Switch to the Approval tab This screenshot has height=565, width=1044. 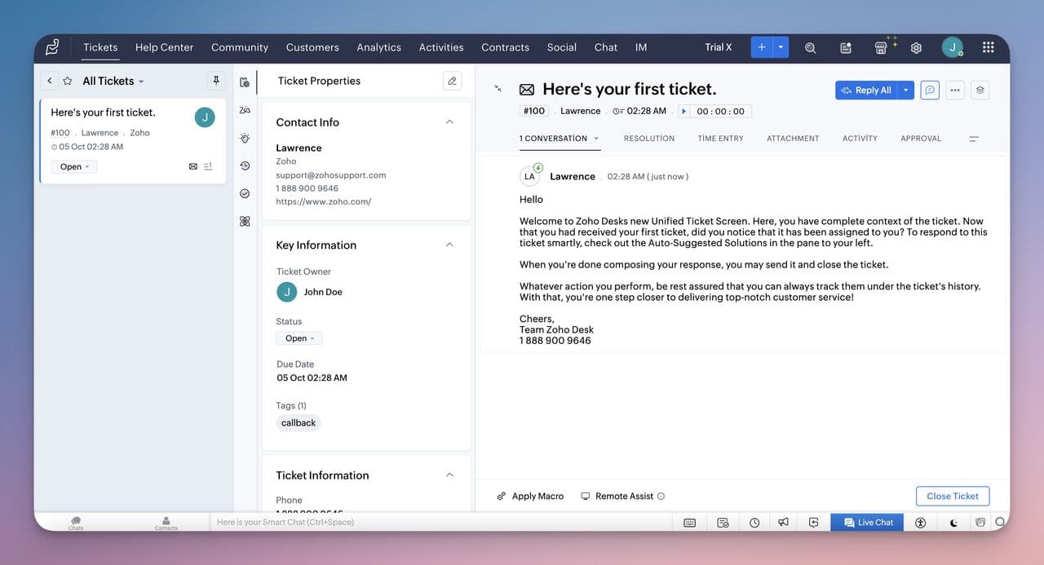(x=921, y=139)
